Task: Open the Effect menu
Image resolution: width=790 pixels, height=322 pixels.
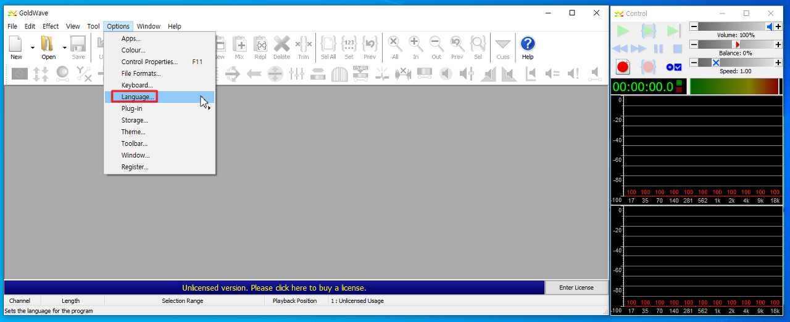Action: click(51, 26)
